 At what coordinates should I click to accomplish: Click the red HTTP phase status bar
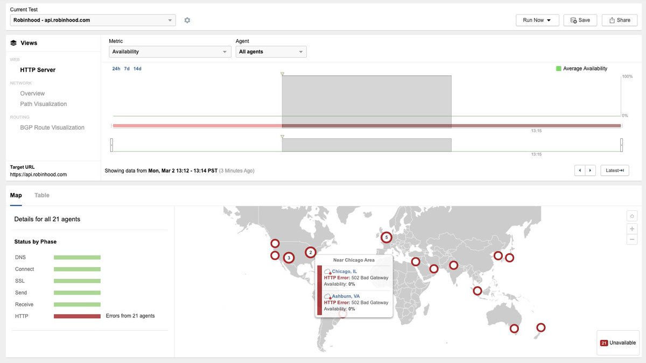click(77, 316)
